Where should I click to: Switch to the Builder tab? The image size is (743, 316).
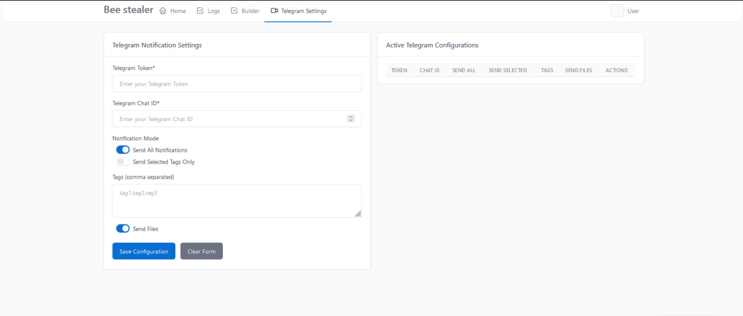click(245, 11)
